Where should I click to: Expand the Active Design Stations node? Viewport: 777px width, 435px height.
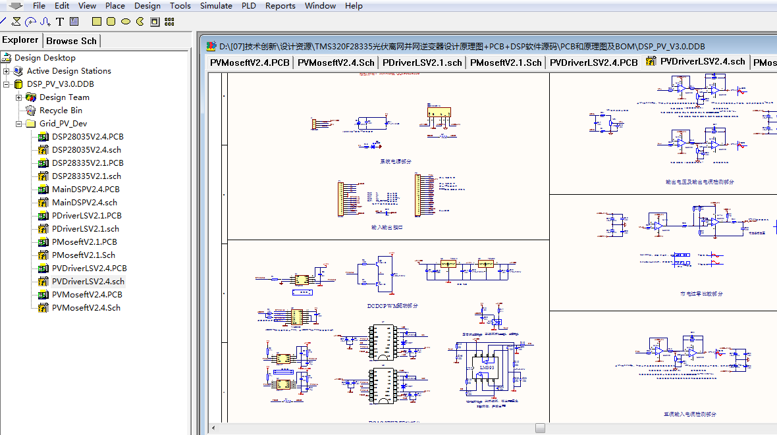click(x=7, y=71)
